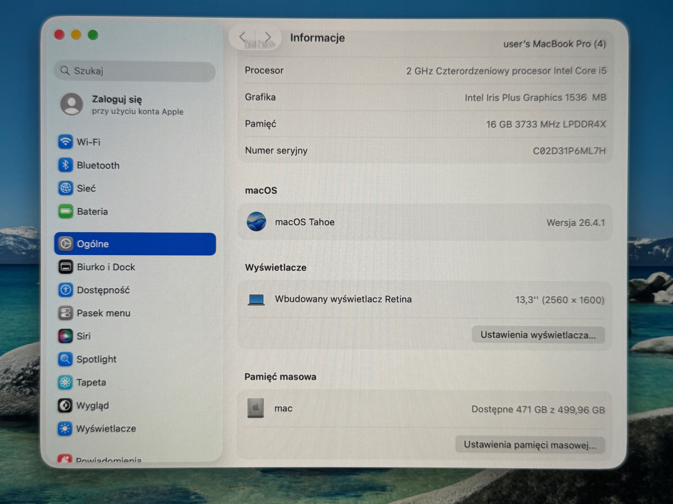Click the macOS Tahoe logo icon
673x504 pixels.
pos(256,222)
